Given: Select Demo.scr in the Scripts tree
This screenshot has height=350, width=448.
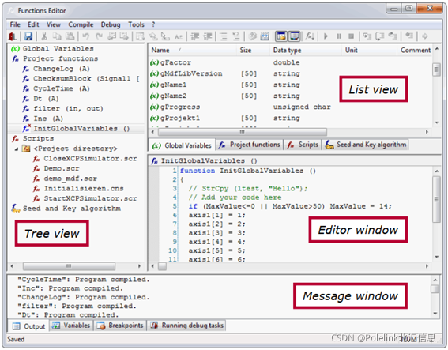Looking at the screenshot, I should pyautogui.click(x=62, y=168).
